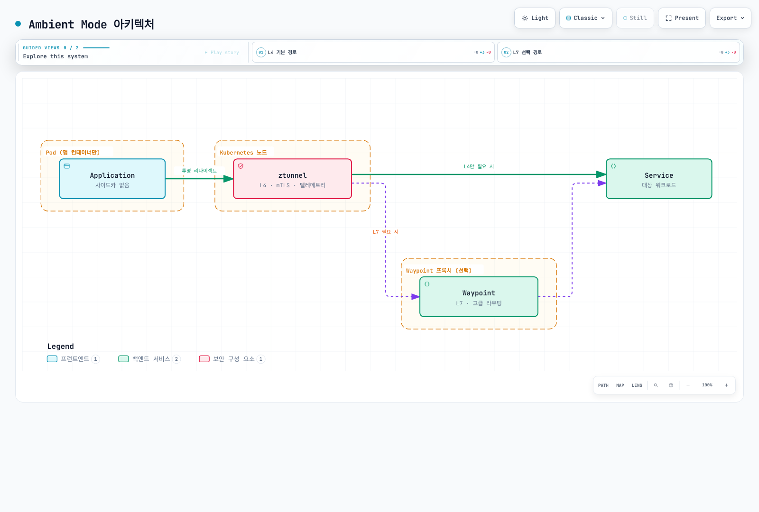Expand the Export dropdown menu

(x=730, y=18)
